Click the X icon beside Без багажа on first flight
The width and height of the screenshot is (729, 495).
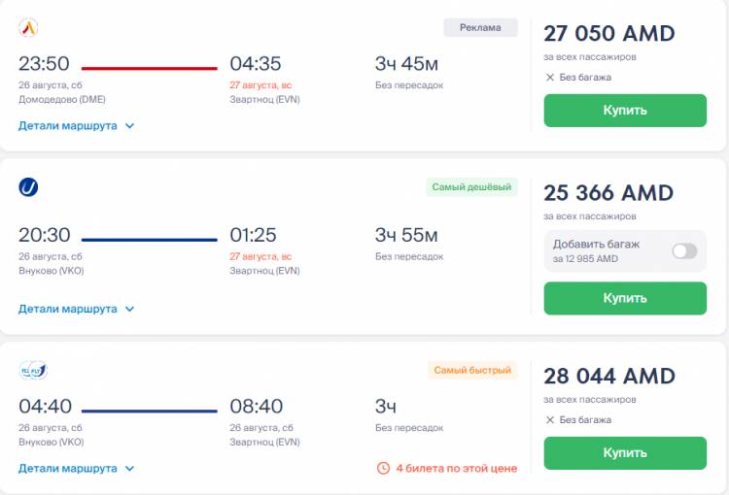(550, 77)
